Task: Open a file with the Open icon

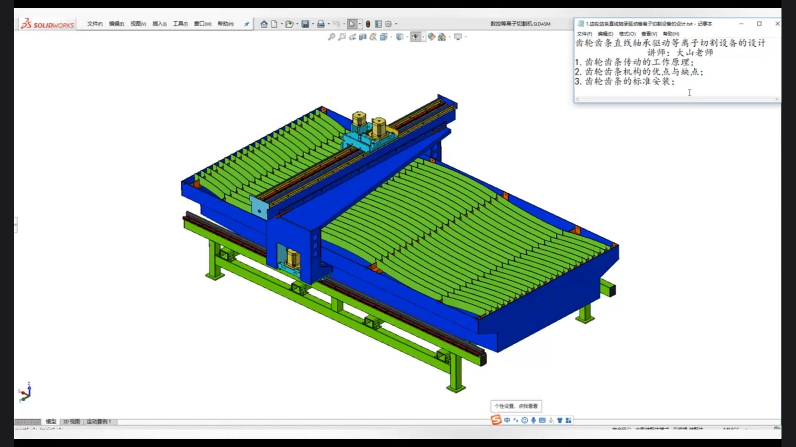Action: 289,24
